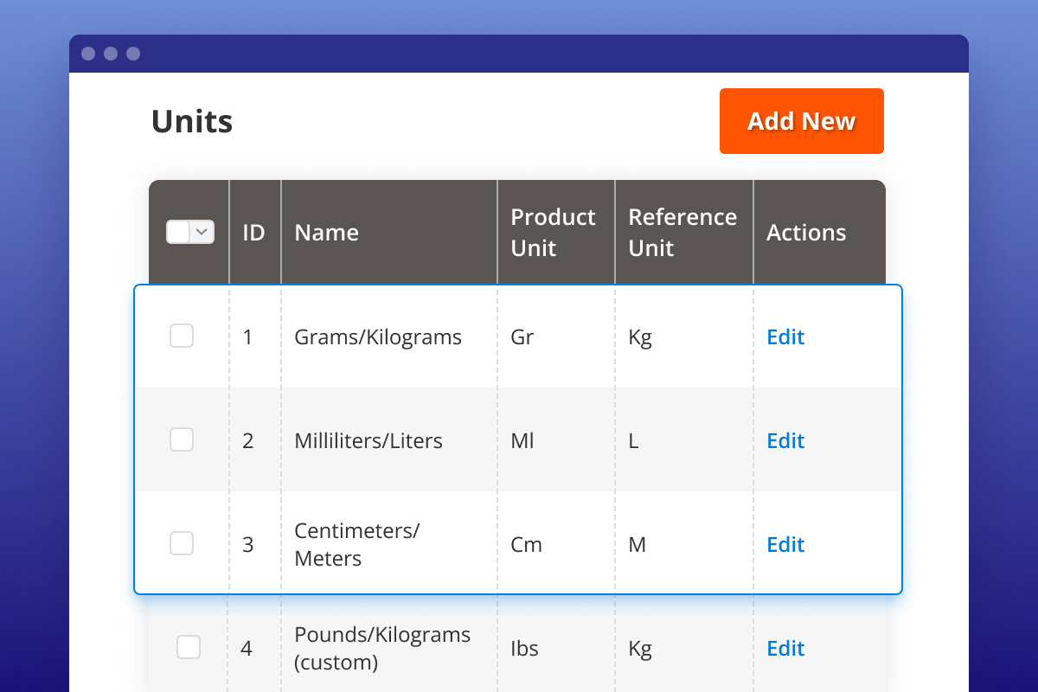Viewport: 1038px width, 692px height.
Task: Click the first window control dot
Action: point(88,54)
